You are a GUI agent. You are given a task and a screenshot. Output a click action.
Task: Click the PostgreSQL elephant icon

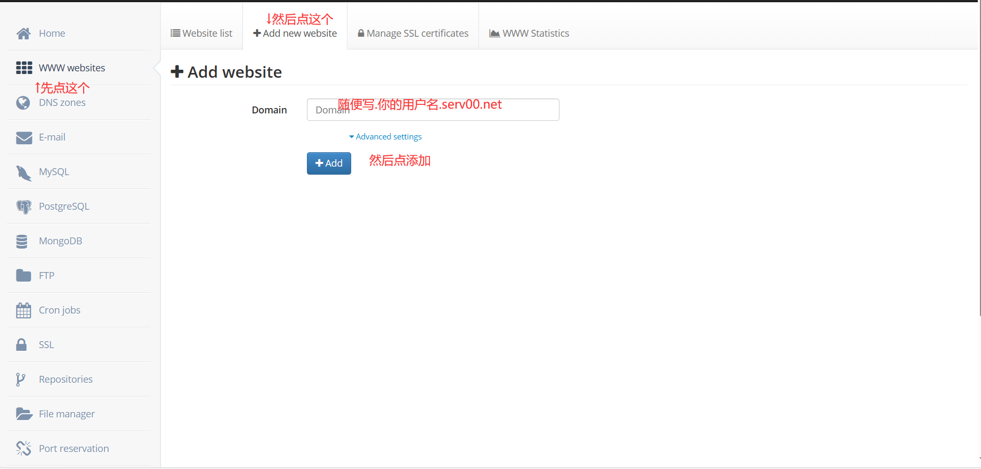point(24,207)
